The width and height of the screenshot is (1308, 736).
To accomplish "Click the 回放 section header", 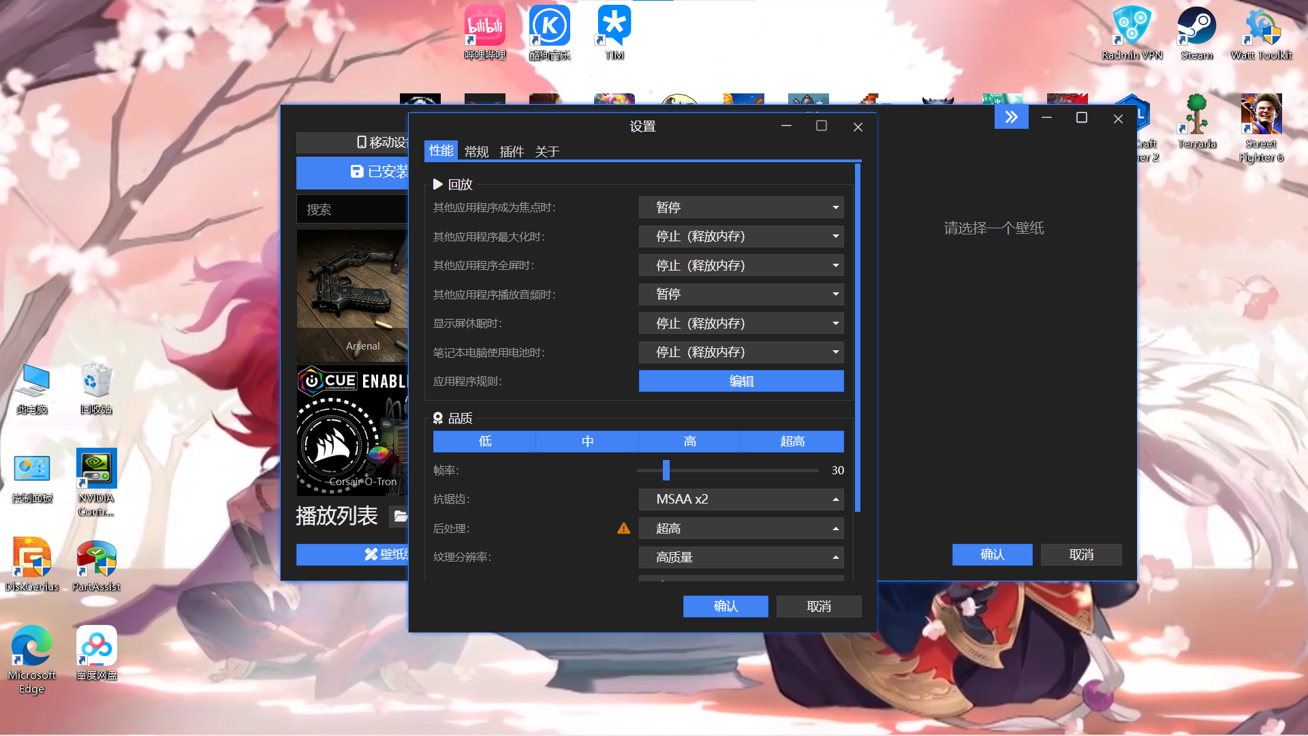I will 453,185.
